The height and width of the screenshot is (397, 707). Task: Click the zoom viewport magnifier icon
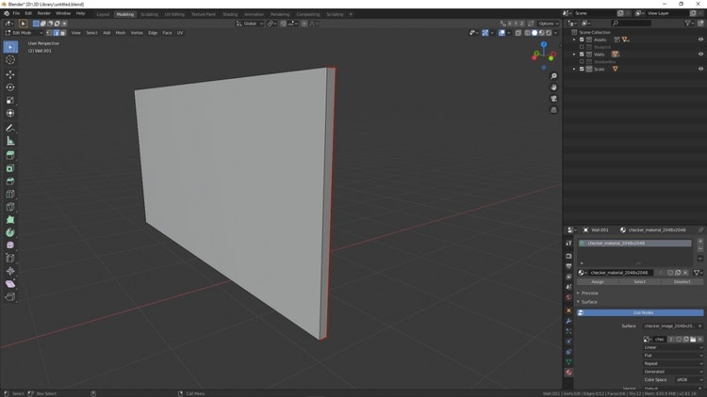pyautogui.click(x=553, y=76)
